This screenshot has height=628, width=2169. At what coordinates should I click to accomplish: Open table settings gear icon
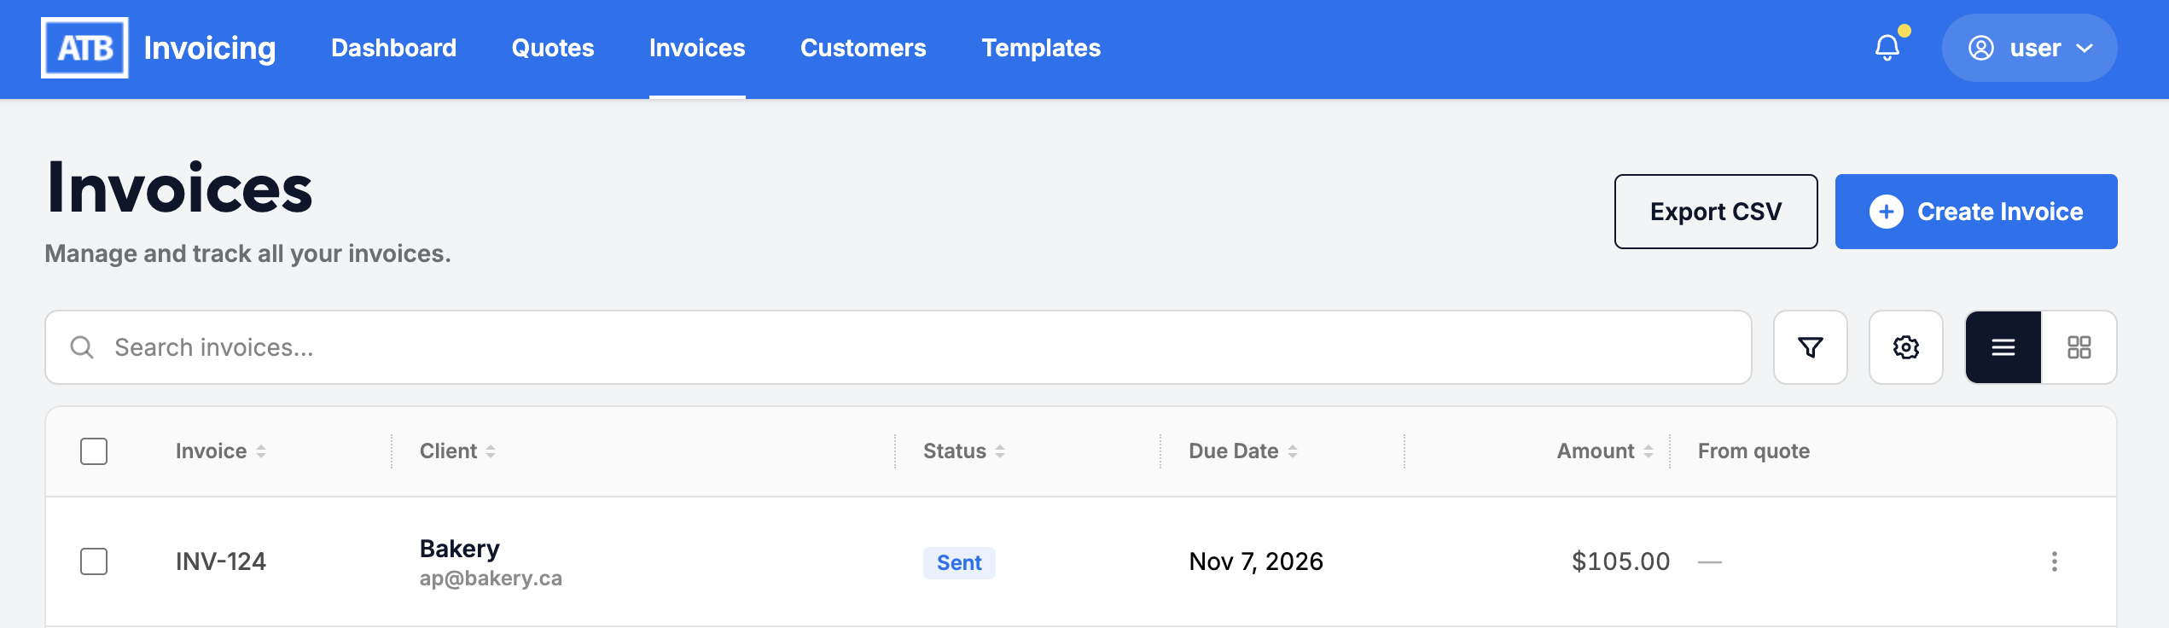1905,347
